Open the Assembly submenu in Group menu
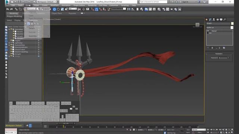The height and width of the screenshot is (134, 239). click(37, 36)
